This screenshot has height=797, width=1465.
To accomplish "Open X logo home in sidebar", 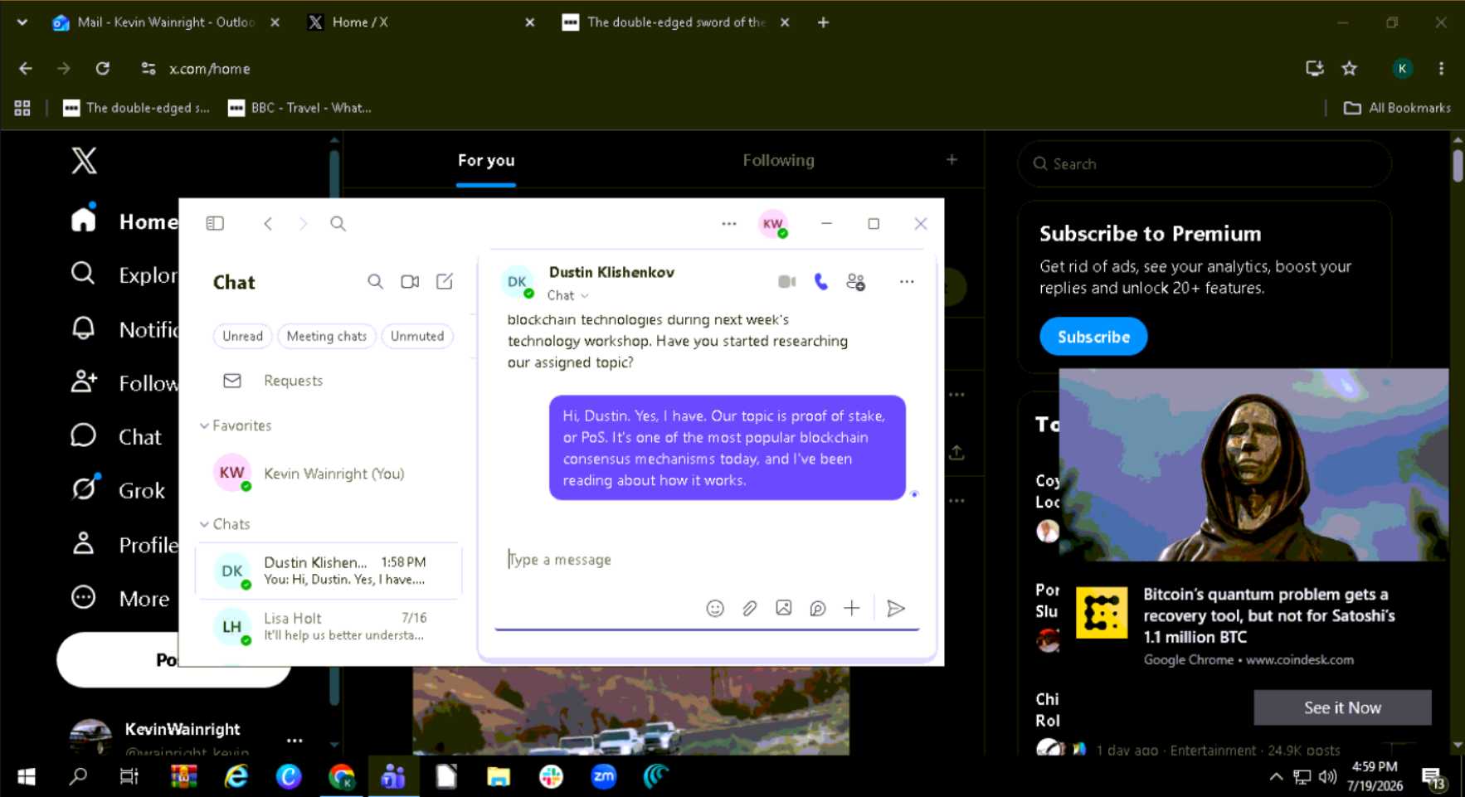I will tap(84, 160).
